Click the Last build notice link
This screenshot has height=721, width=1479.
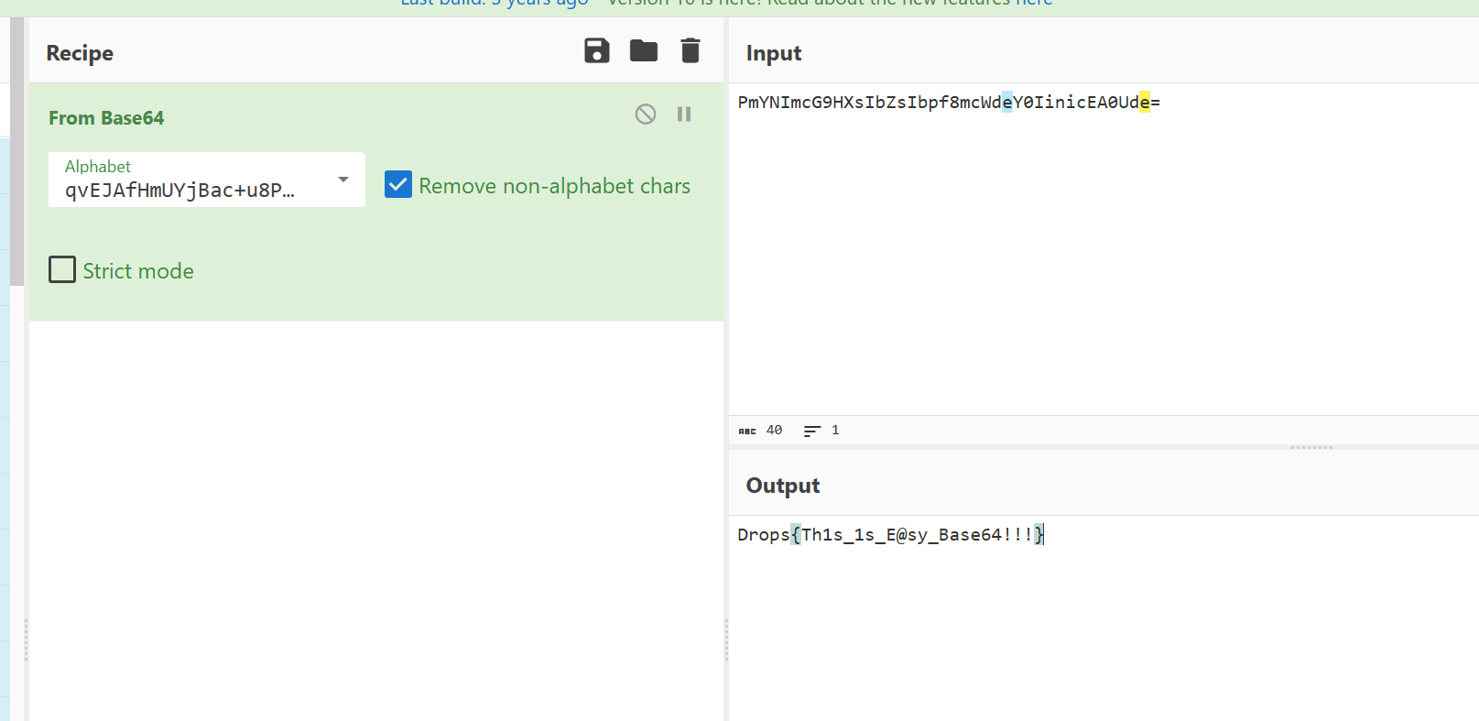(495, 3)
